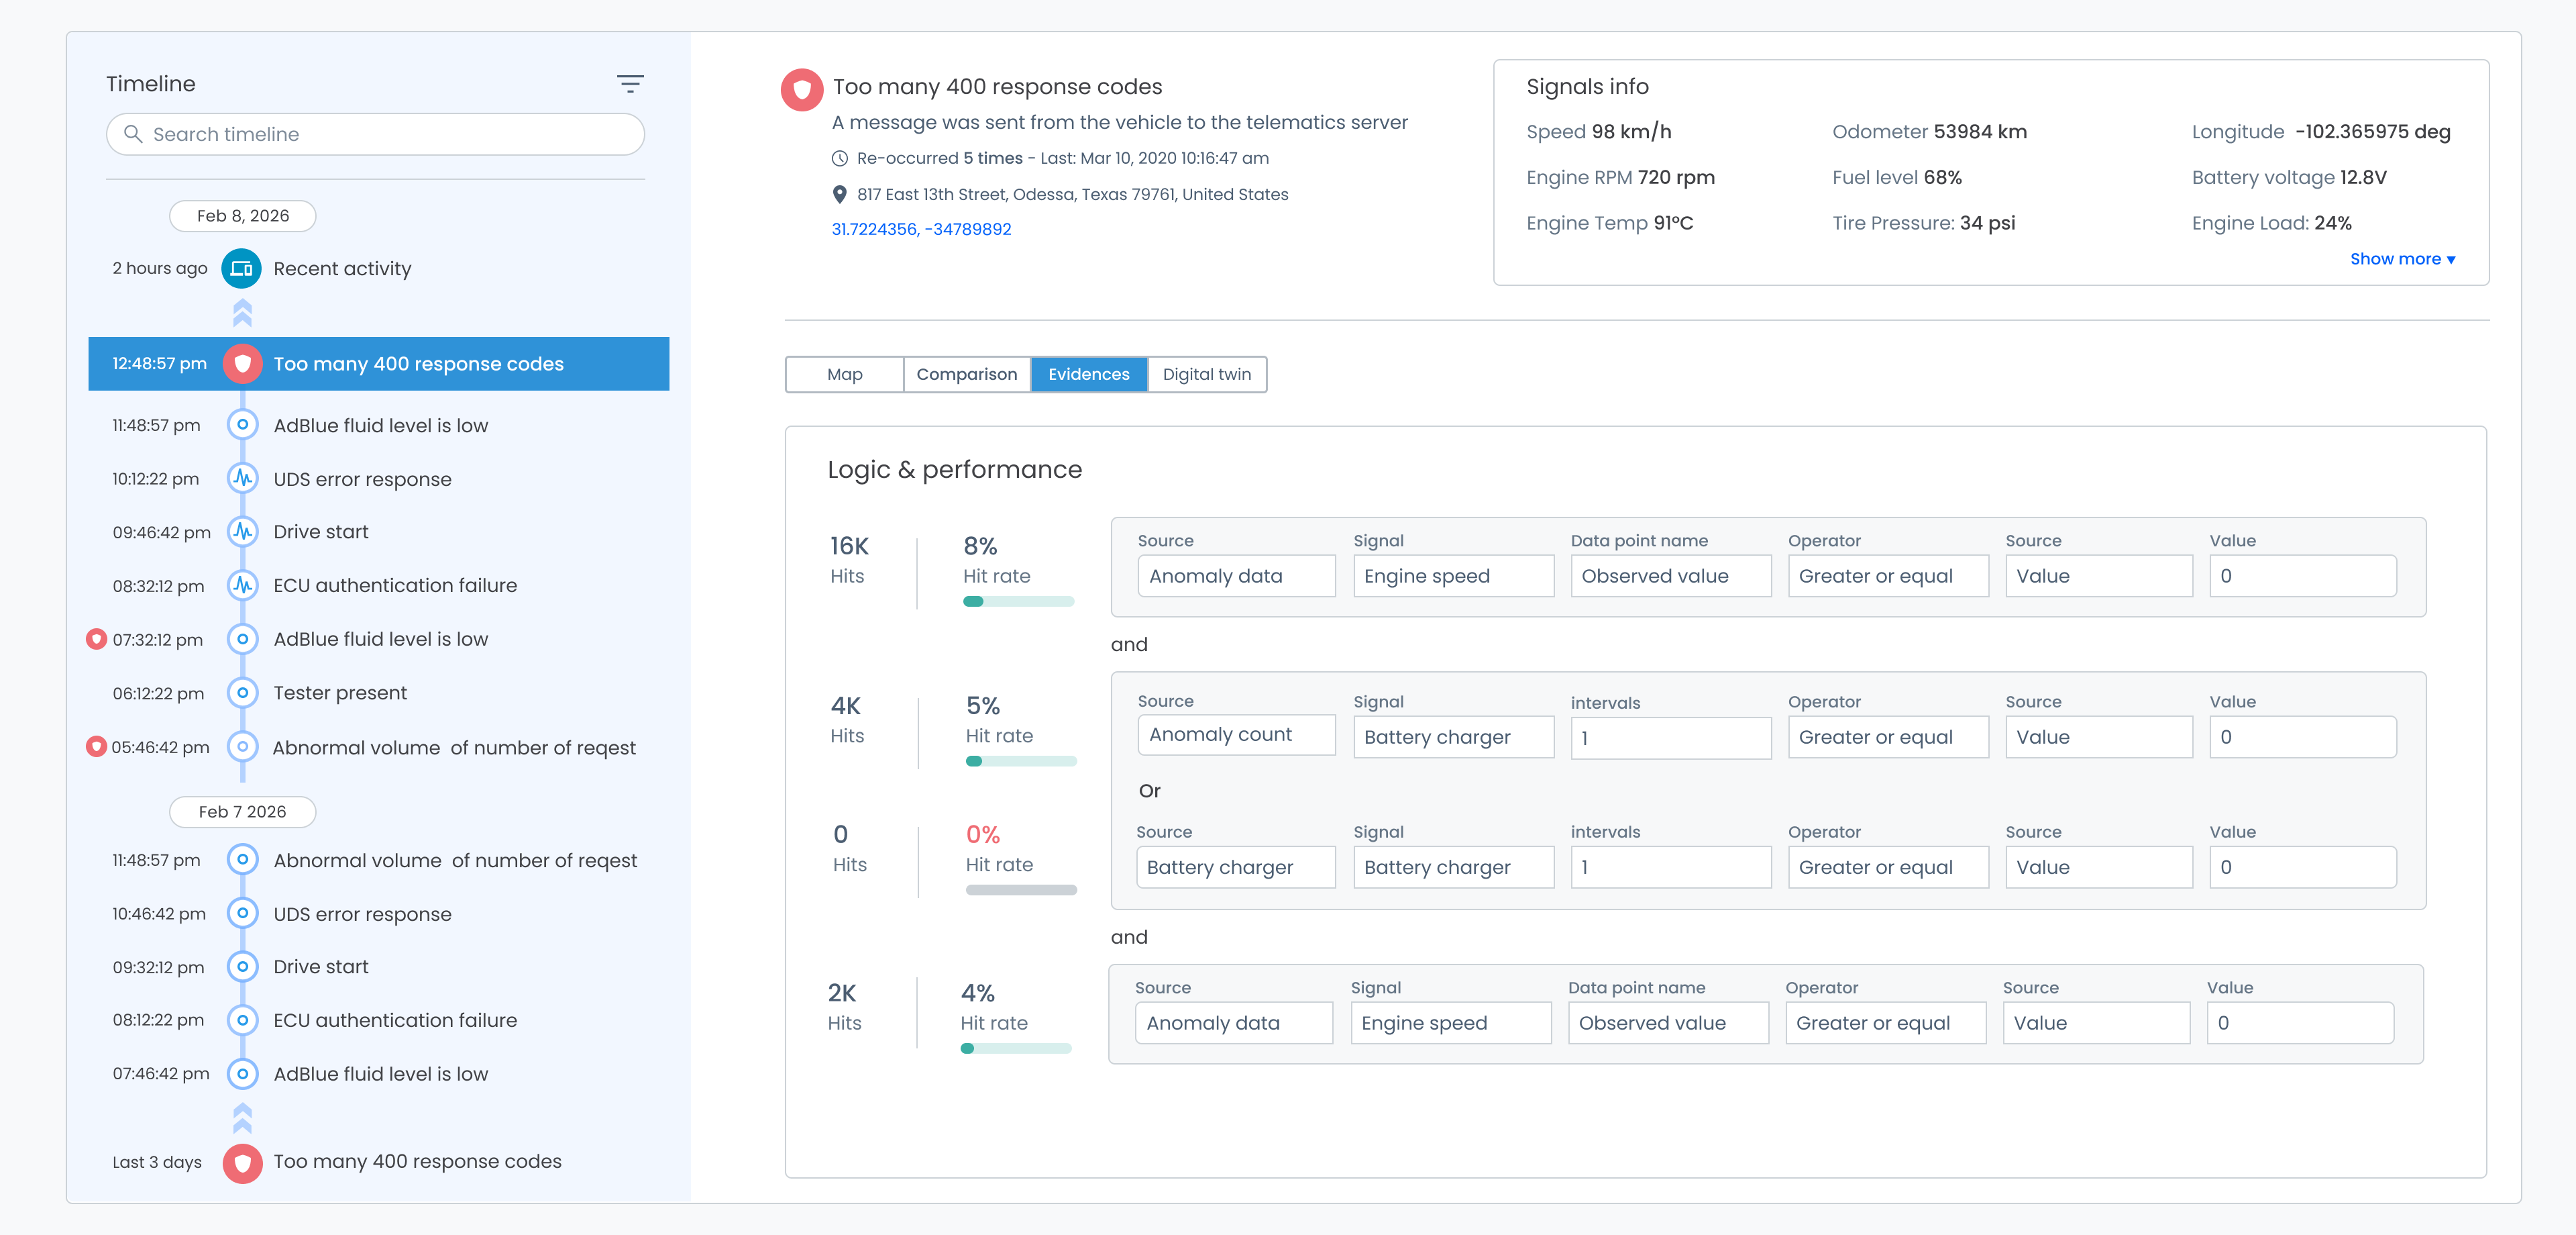Click UDS error response pulse icon at 10:12:22 pm
This screenshot has width=2576, height=1235.
click(x=242, y=479)
